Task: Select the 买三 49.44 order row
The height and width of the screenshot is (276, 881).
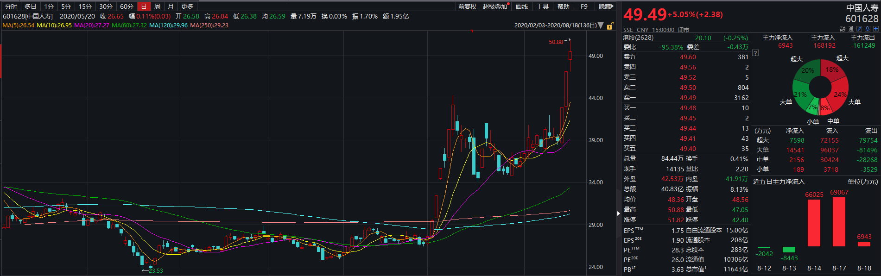Action: pos(685,128)
